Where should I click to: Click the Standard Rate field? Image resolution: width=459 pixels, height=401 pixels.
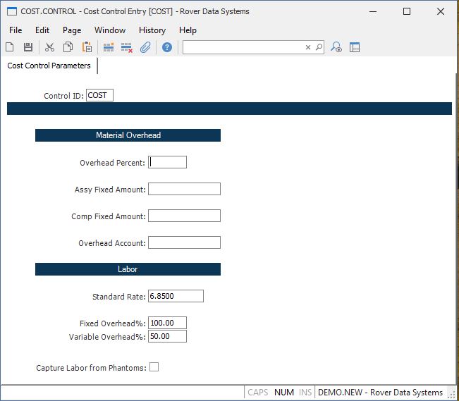pyautogui.click(x=176, y=296)
